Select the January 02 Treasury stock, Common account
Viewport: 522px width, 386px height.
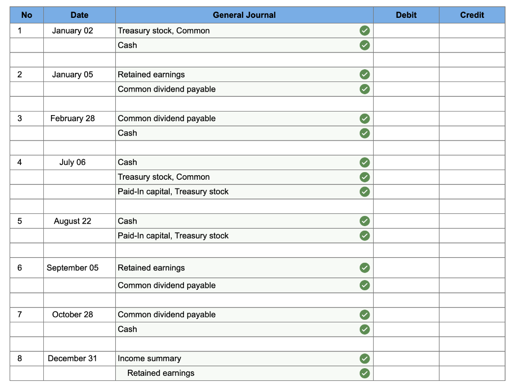(x=244, y=31)
